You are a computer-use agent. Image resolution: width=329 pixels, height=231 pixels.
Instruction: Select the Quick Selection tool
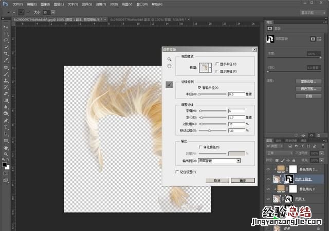pyautogui.click(x=6, y=47)
